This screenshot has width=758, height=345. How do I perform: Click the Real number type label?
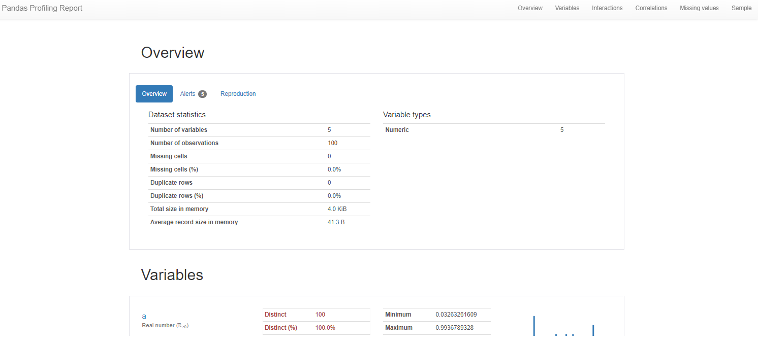165,325
